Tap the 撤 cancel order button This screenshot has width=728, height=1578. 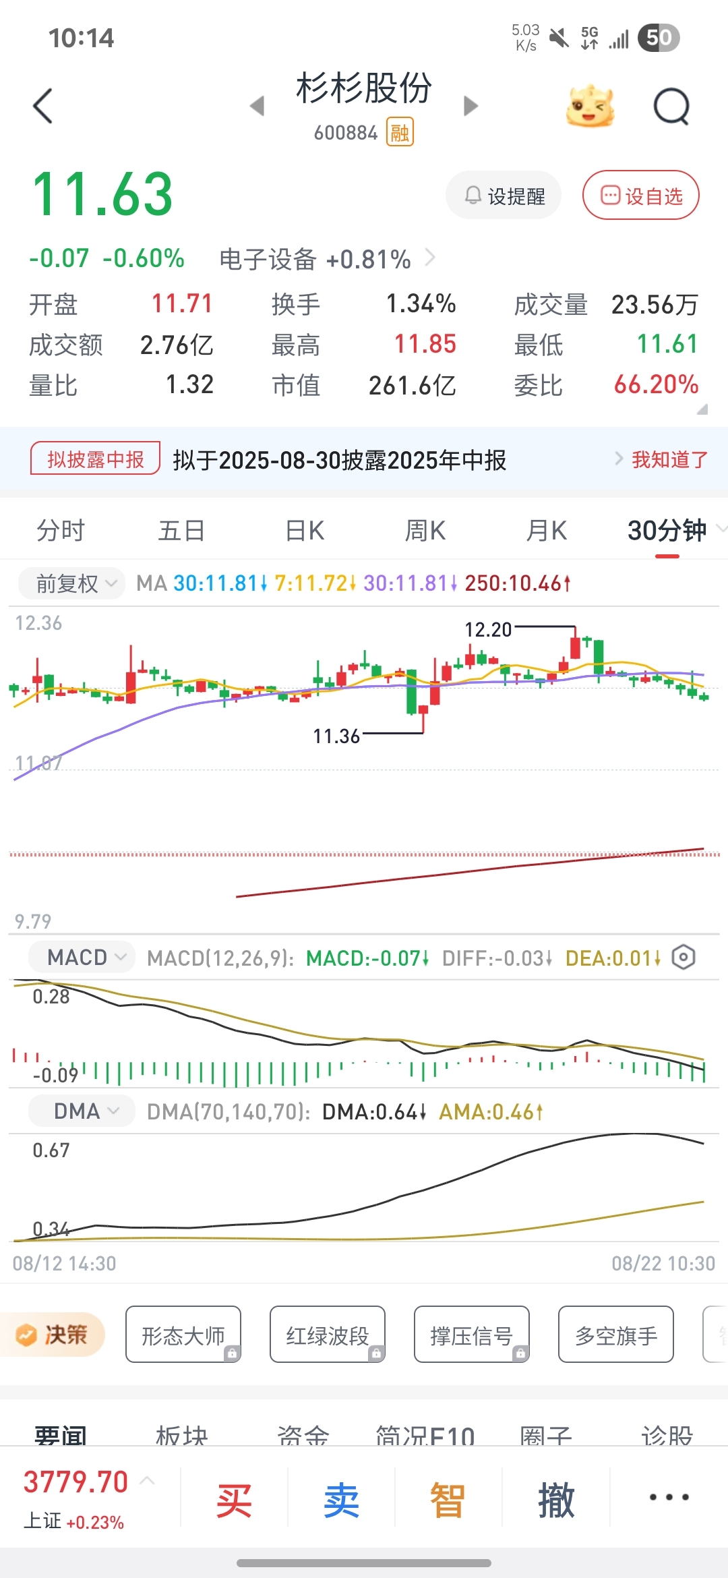tap(556, 1500)
